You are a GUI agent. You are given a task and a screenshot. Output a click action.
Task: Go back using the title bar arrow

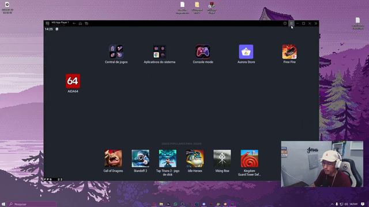(x=74, y=24)
